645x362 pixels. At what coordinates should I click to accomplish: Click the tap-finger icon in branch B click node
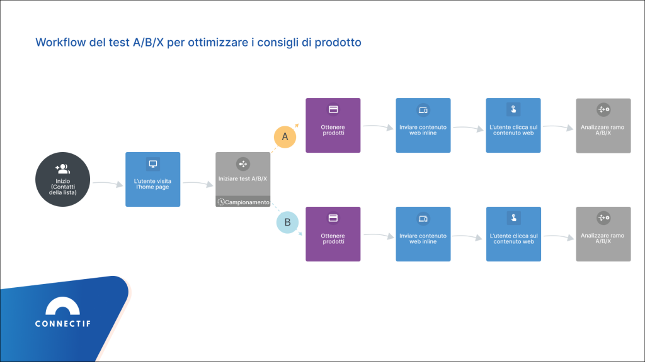513,219
